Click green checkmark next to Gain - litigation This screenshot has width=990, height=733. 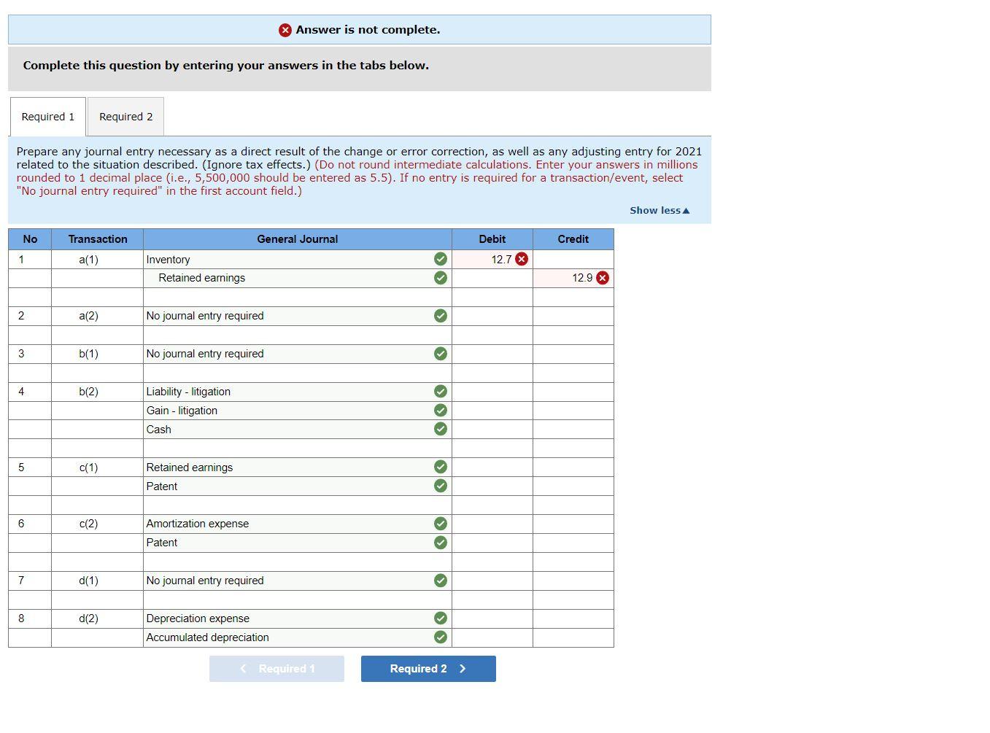[440, 411]
